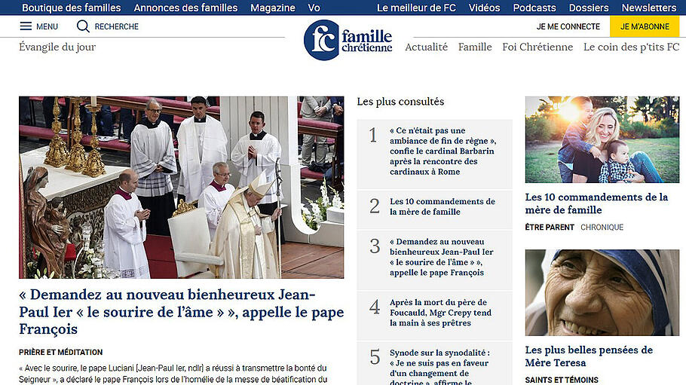Click the magnifying glass search icon
Image resolution: width=686 pixels, height=385 pixels.
(83, 26)
